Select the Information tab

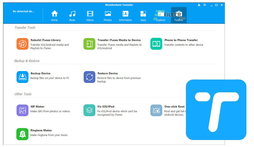(x=125, y=15)
